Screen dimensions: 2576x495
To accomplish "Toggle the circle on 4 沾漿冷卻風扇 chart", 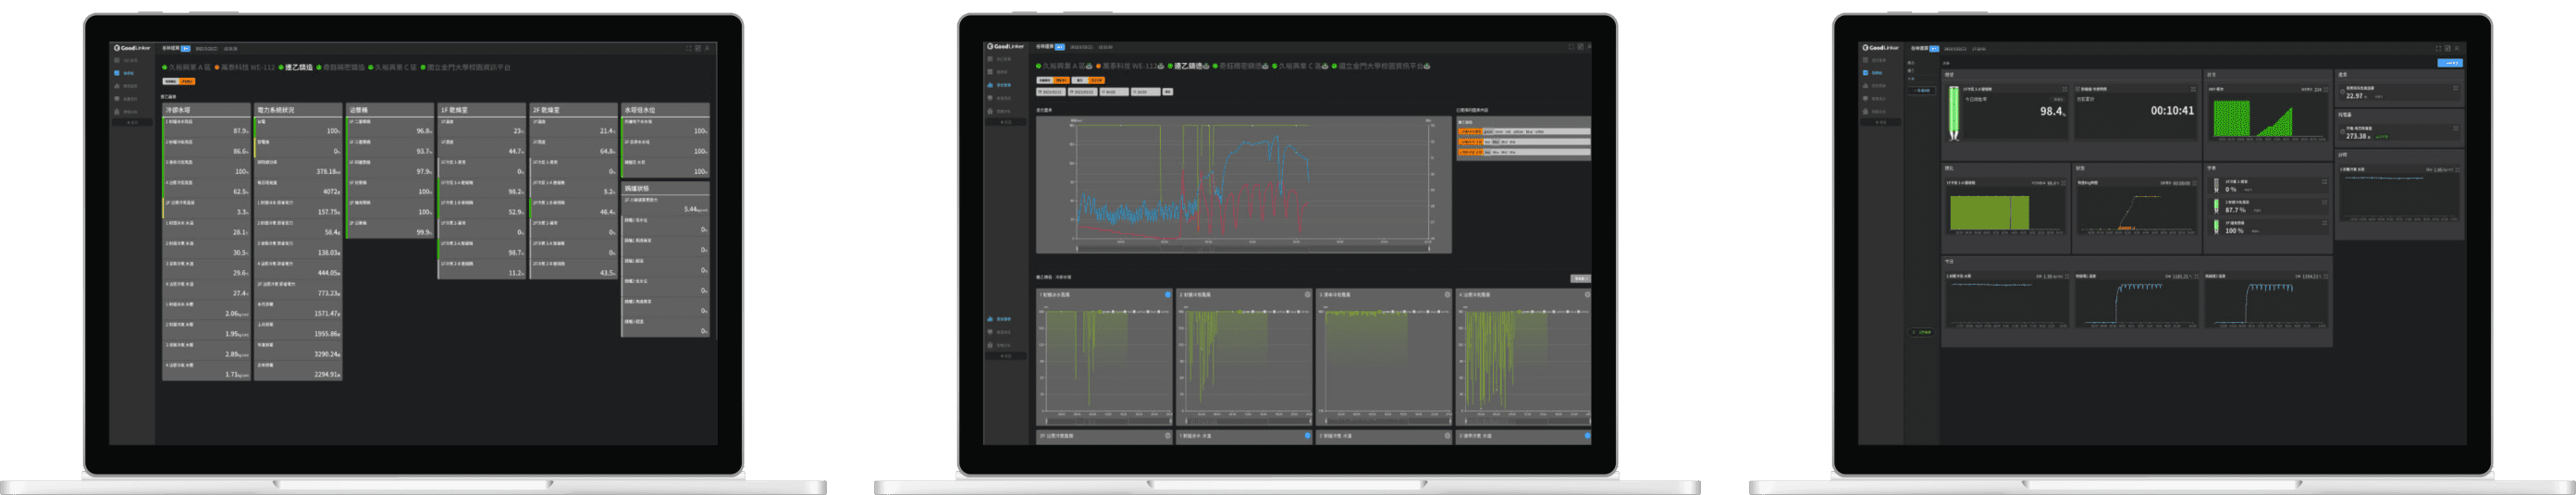I will click(x=1587, y=295).
